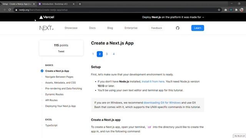
Task: Open Blog in the navigation
Action: [x=110, y=28]
